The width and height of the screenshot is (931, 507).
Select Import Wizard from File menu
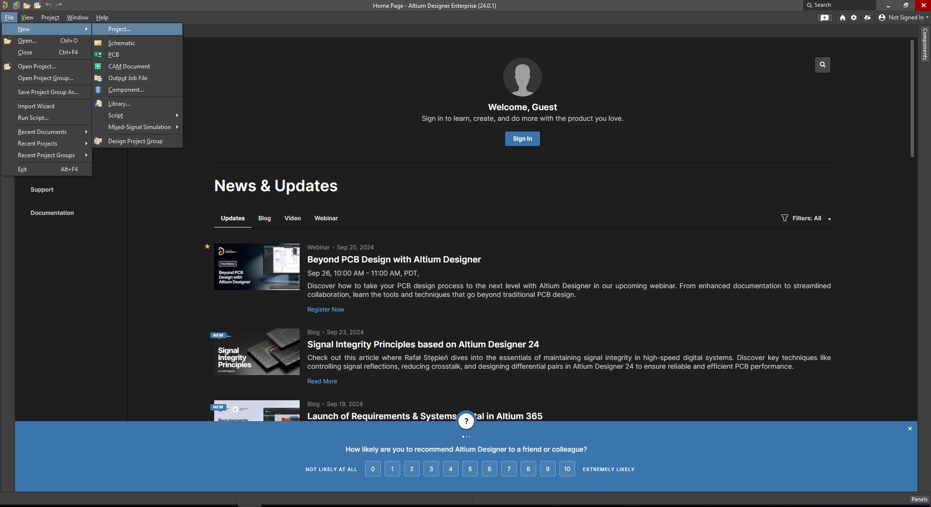47,106
